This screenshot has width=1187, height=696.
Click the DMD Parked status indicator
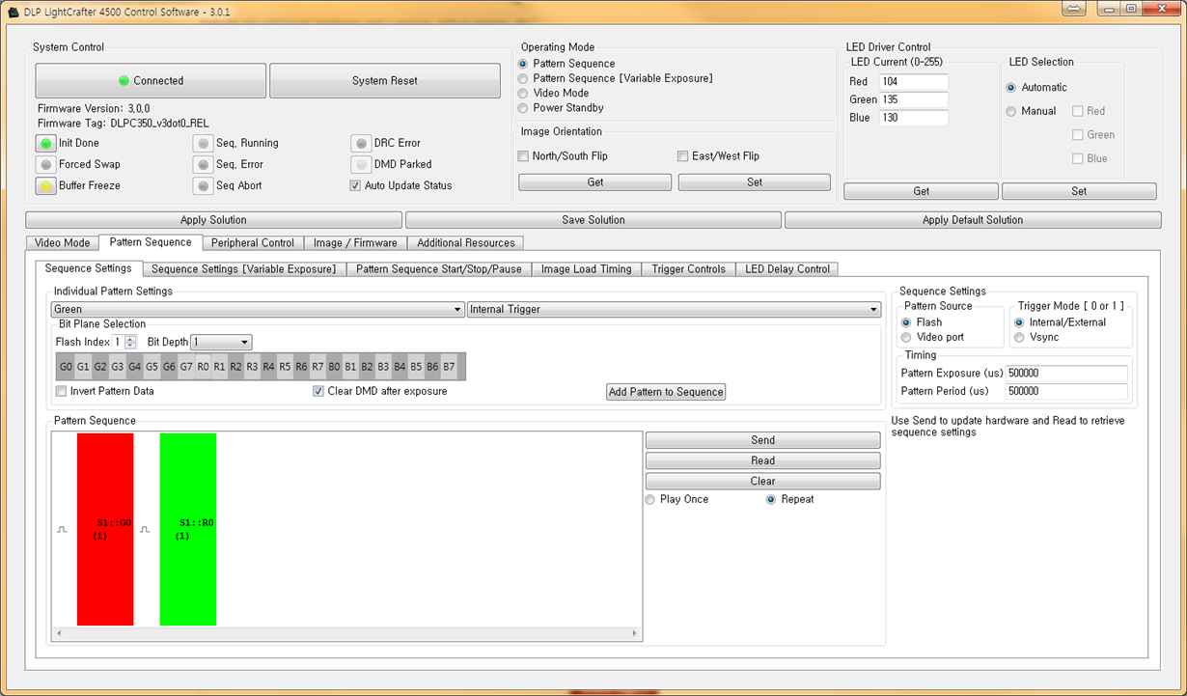pos(361,164)
